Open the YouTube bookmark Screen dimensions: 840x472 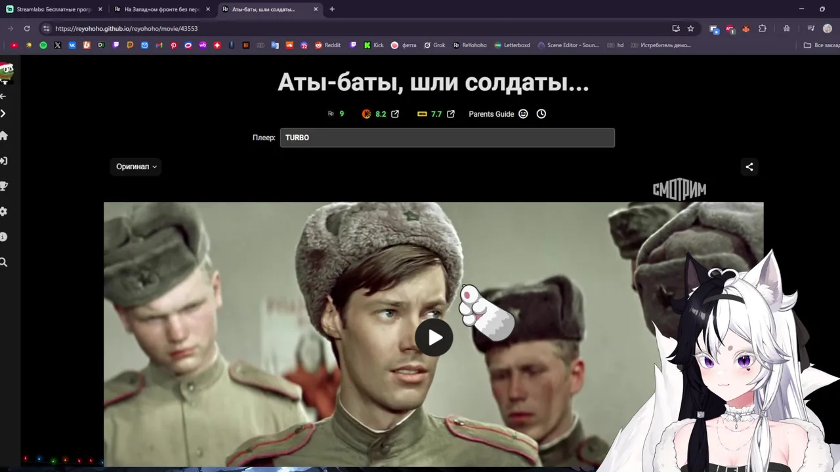click(14, 45)
